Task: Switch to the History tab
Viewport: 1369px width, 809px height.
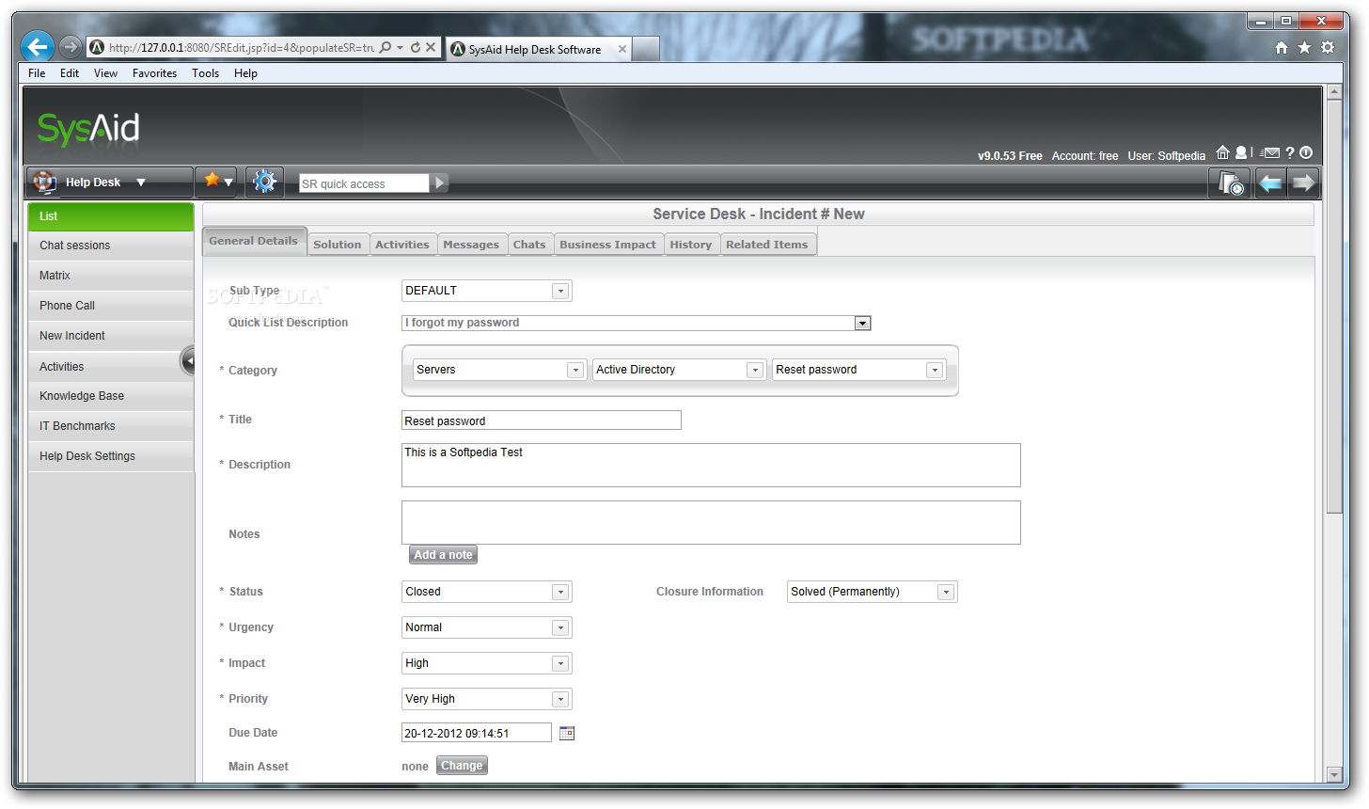Action: (x=691, y=245)
